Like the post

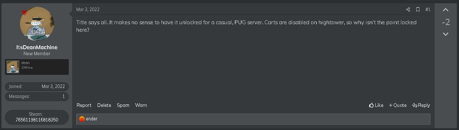[x=376, y=105]
